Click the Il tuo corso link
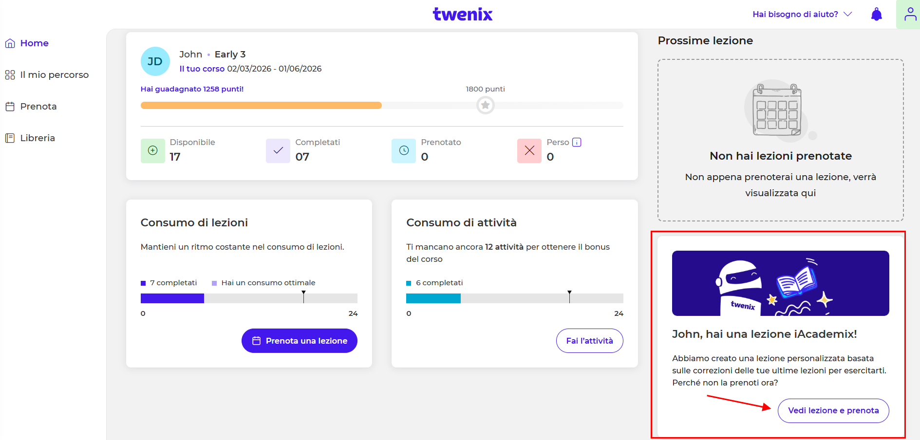Image resolution: width=920 pixels, height=440 pixels. tap(202, 69)
